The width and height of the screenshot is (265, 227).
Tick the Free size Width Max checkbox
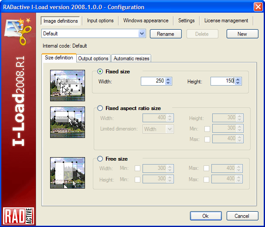(x=206, y=168)
